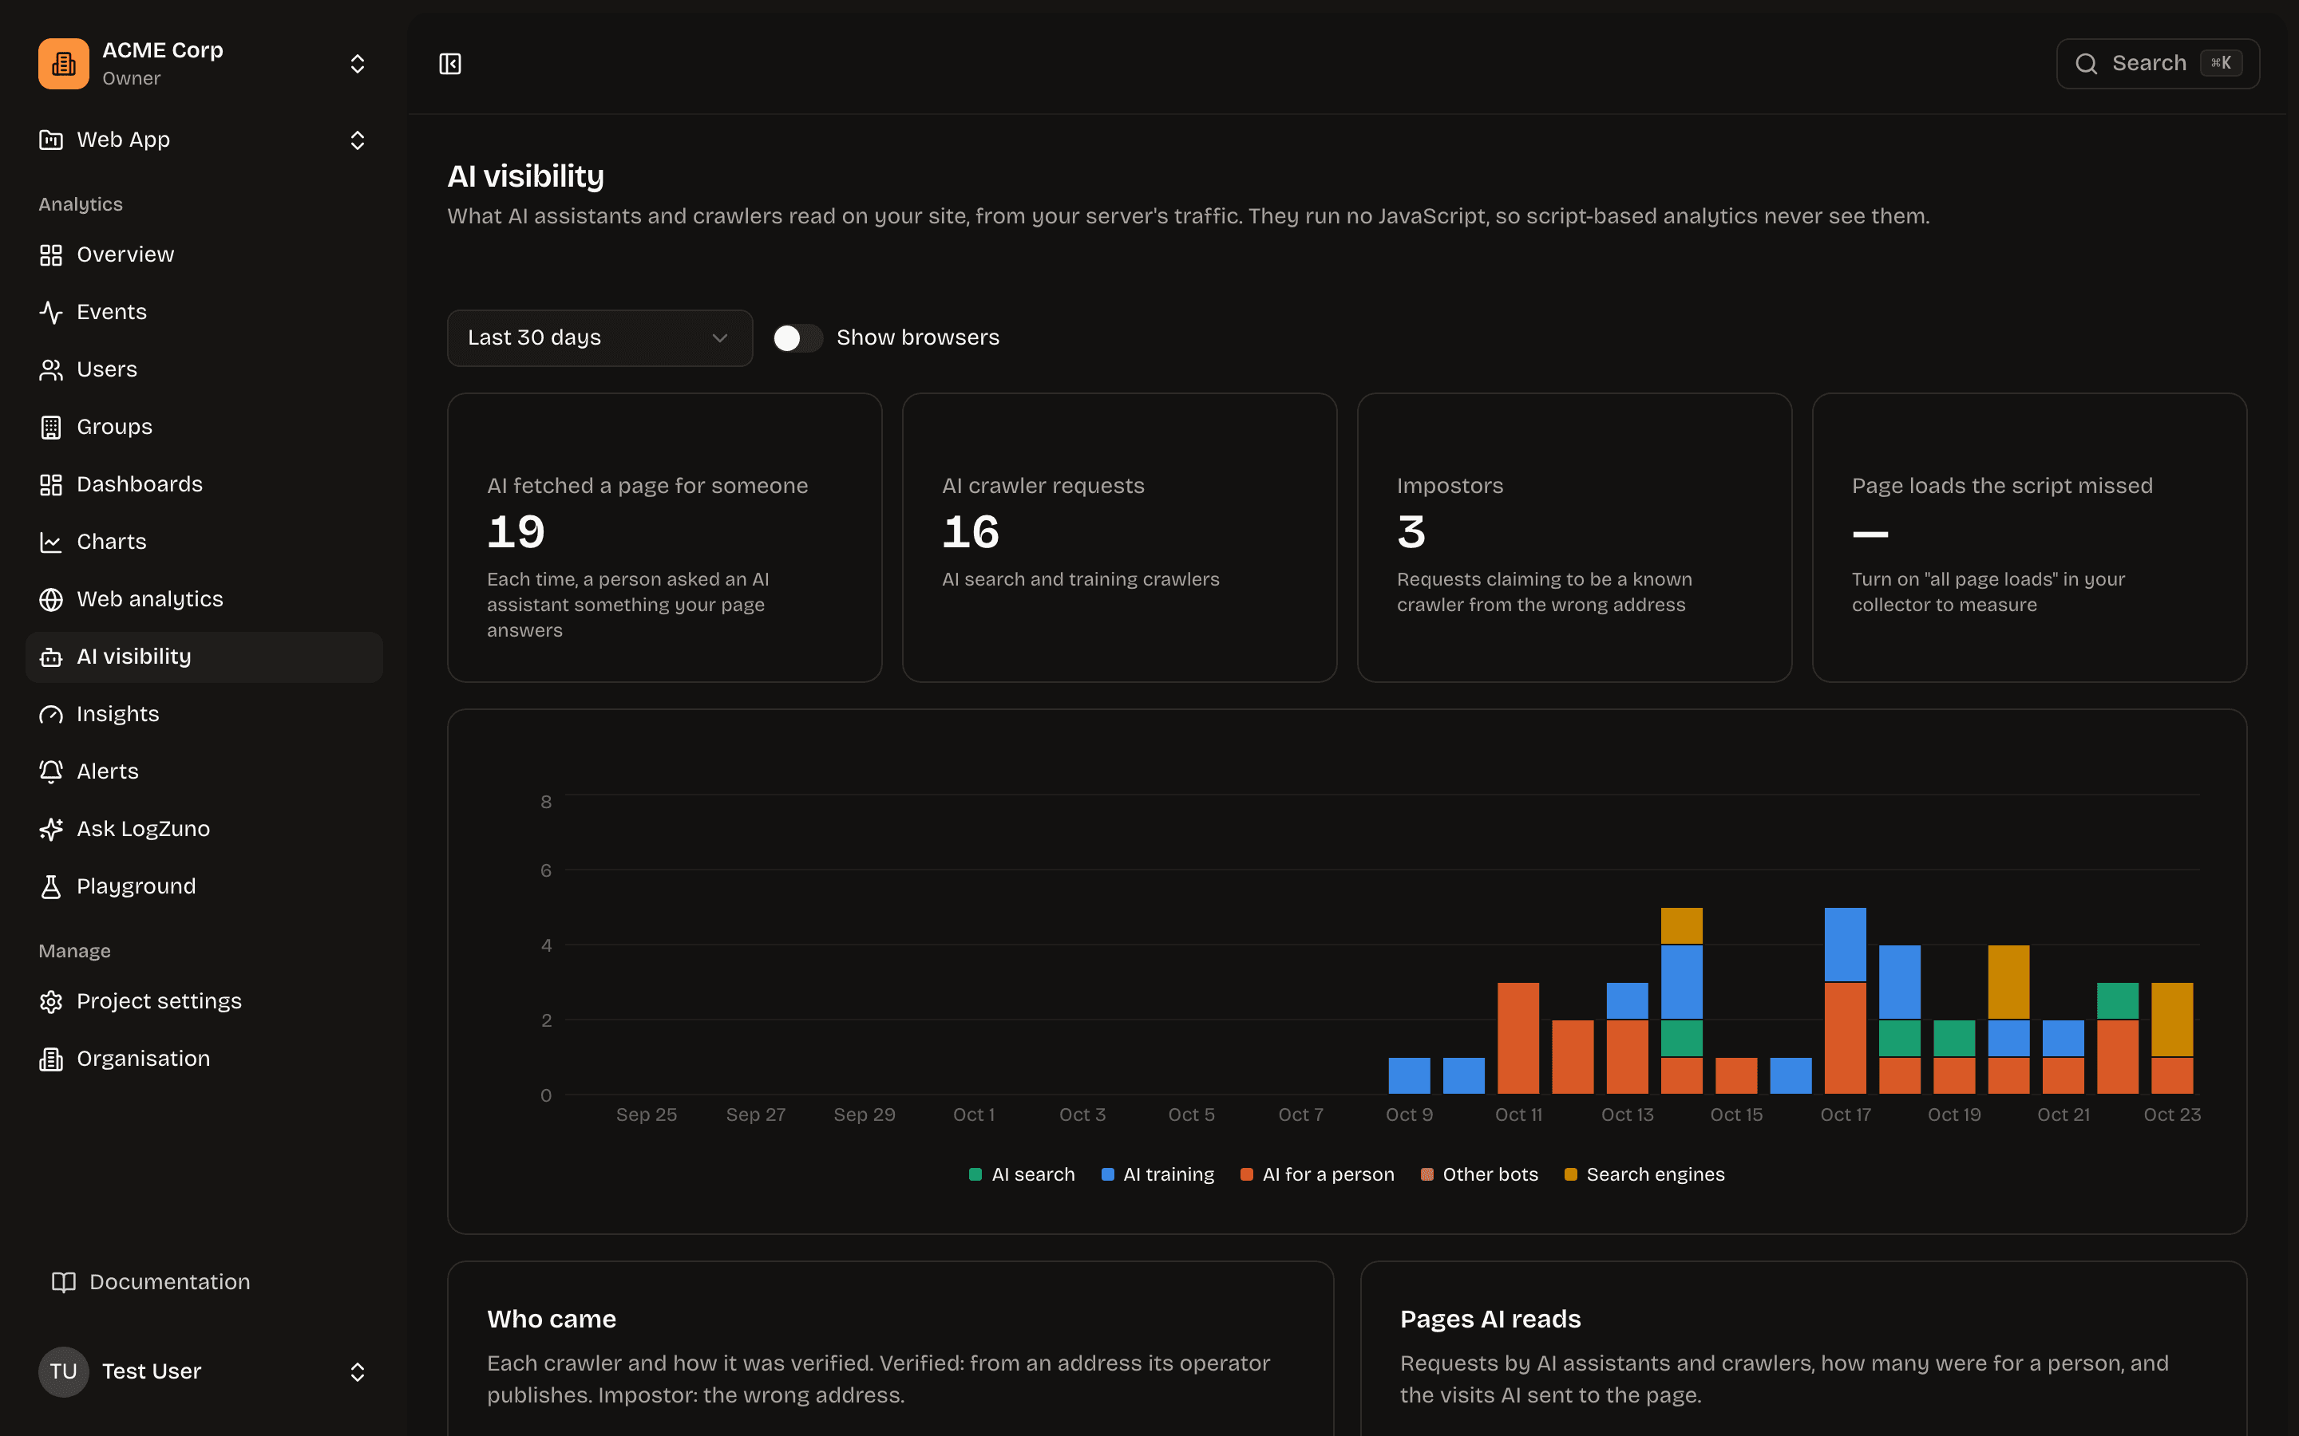The height and width of the screenshot is (1436, 2299).
Task: Click the Alerts bell icon
Action: click(51, 772)
